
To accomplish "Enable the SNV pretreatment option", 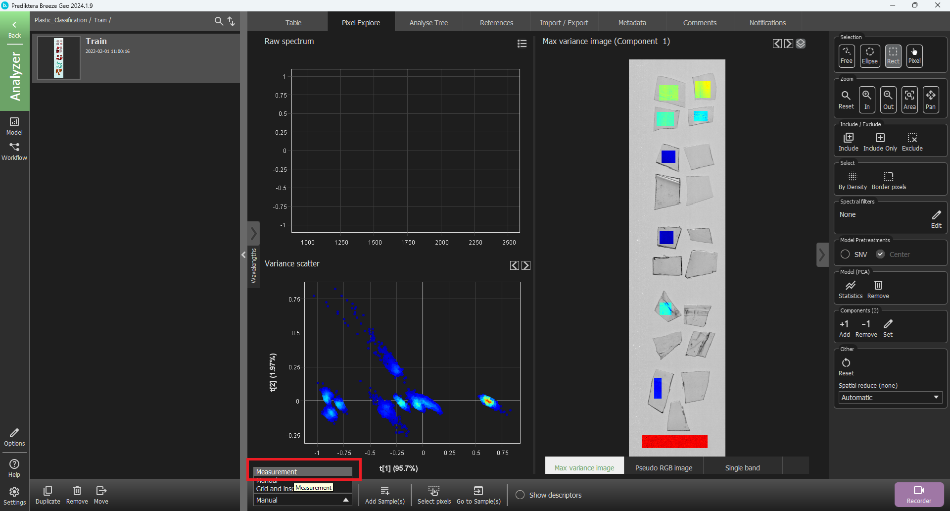I will pyautogui.click(x=845, y=254).
